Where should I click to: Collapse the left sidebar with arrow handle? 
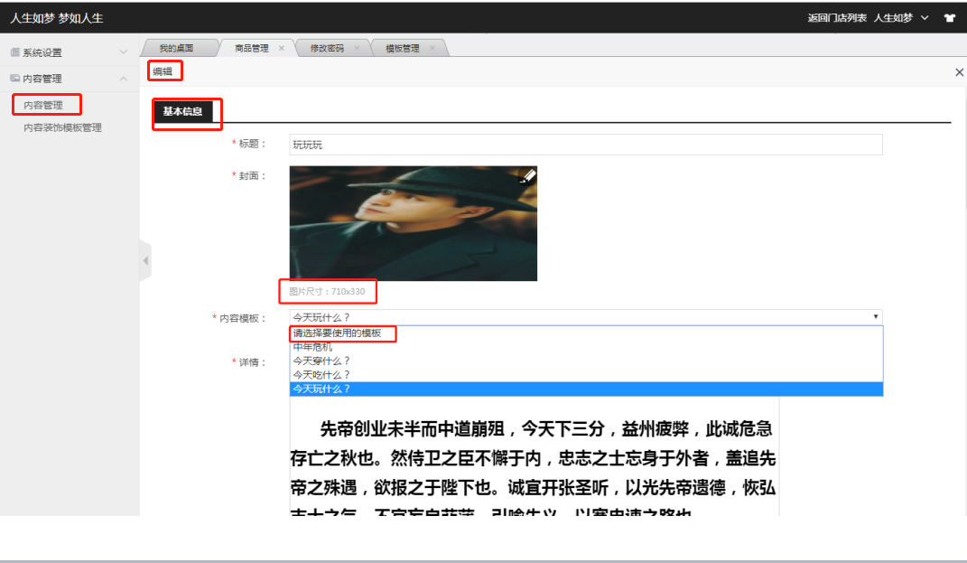click(x=145, y=261)
